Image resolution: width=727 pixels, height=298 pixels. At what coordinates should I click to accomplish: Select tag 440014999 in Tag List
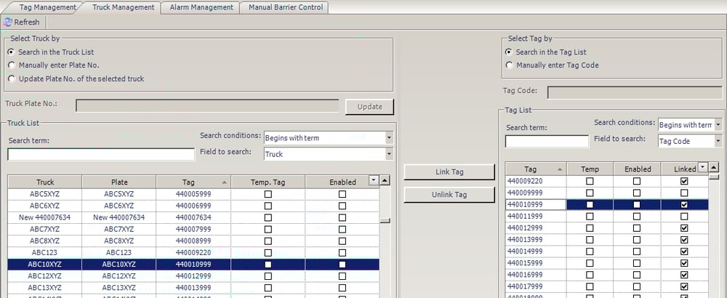coord(606,251)
